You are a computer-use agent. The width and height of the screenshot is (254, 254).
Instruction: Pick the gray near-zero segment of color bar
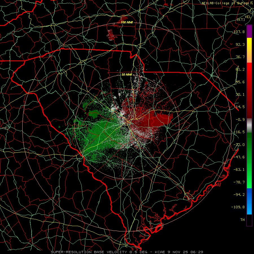coord(249,126)
